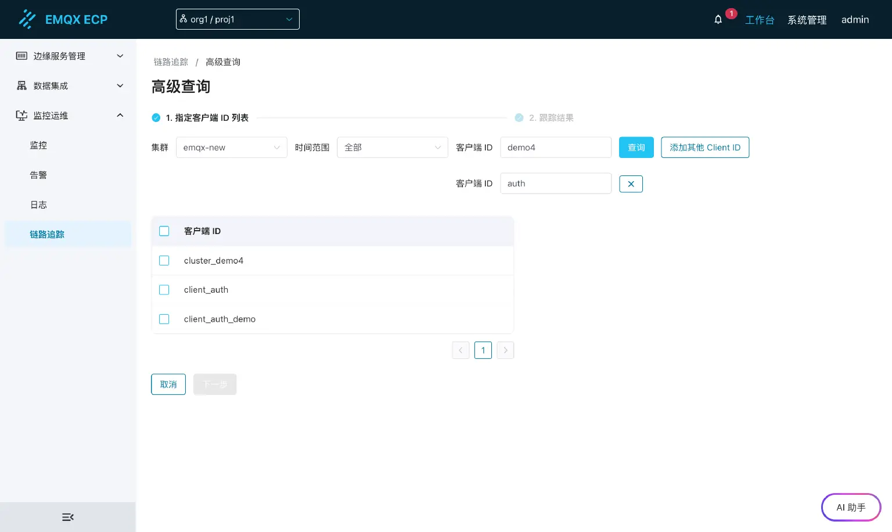Click the 边缘服务管理 sidebar icon

21,56
